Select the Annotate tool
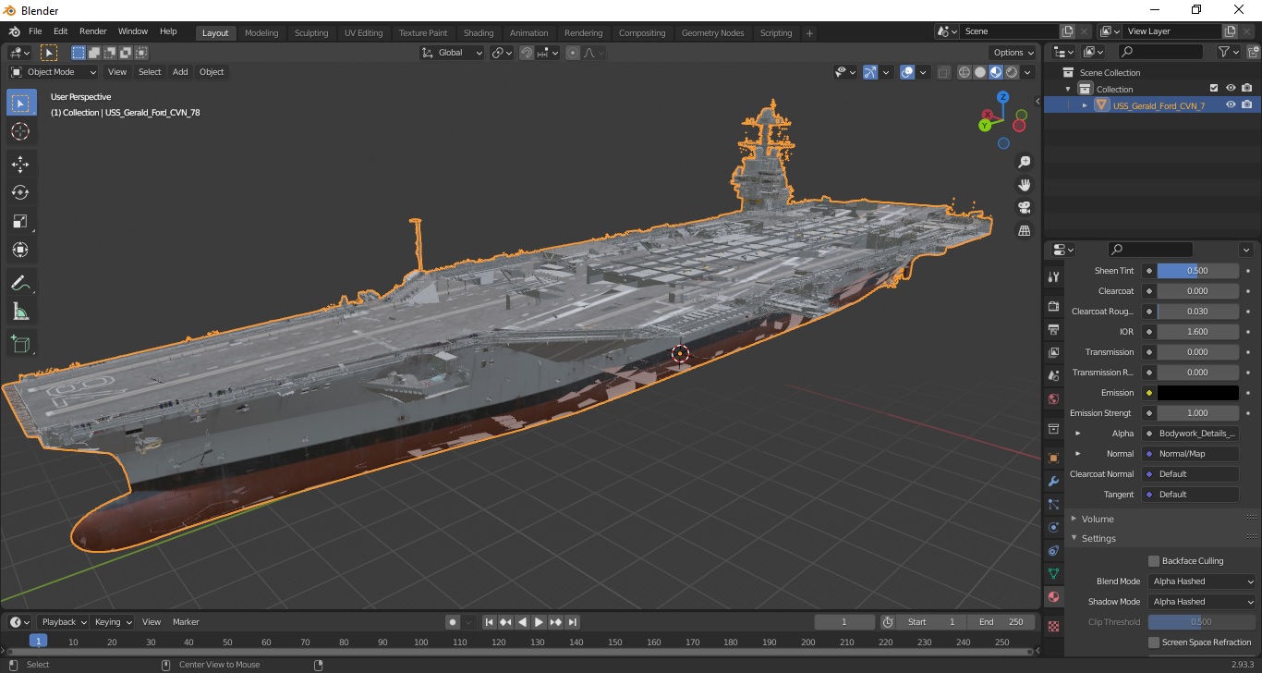 20,283
